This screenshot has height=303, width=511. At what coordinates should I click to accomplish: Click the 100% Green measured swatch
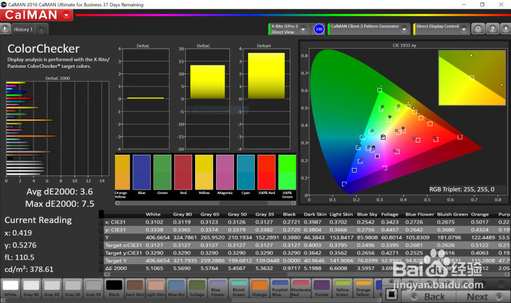(x=287, y=172)
